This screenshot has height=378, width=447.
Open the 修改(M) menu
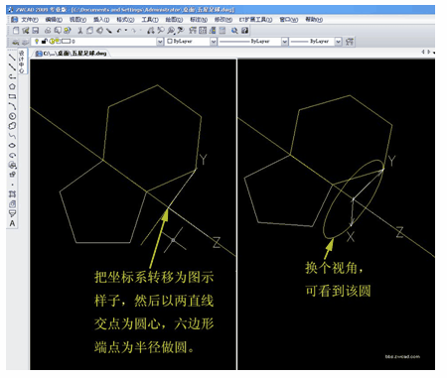(223, 20)
